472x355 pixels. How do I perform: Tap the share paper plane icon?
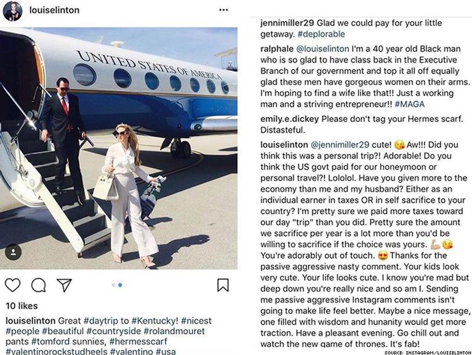(x=64, y=285)
